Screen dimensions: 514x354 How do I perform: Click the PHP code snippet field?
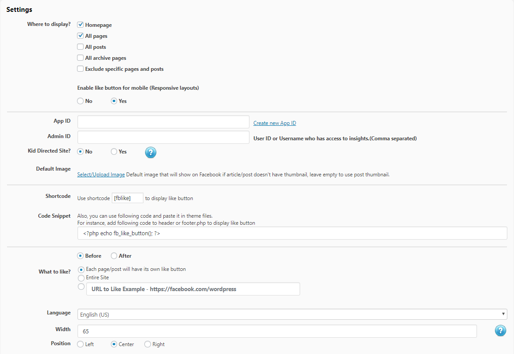point(292,233)
